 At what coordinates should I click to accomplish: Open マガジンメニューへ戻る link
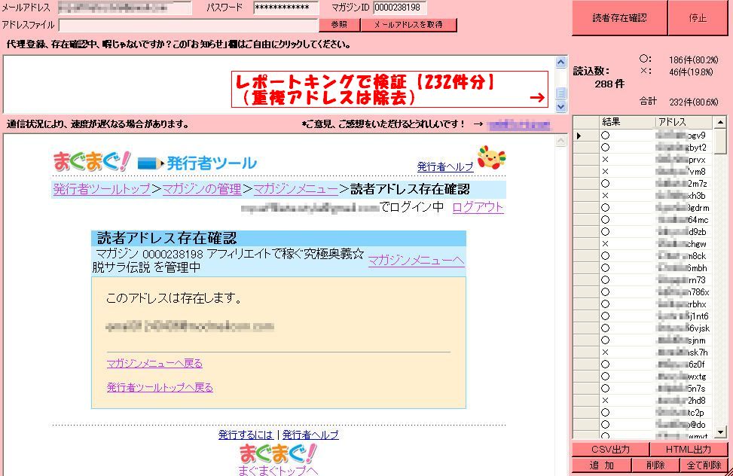click(x=154, y=363)
